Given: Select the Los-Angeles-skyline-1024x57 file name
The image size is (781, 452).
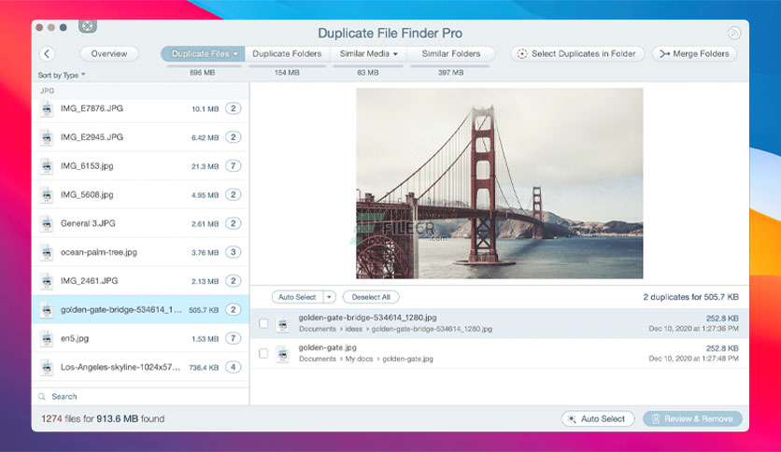Looking at the screenshot, I should pos(121,367).
